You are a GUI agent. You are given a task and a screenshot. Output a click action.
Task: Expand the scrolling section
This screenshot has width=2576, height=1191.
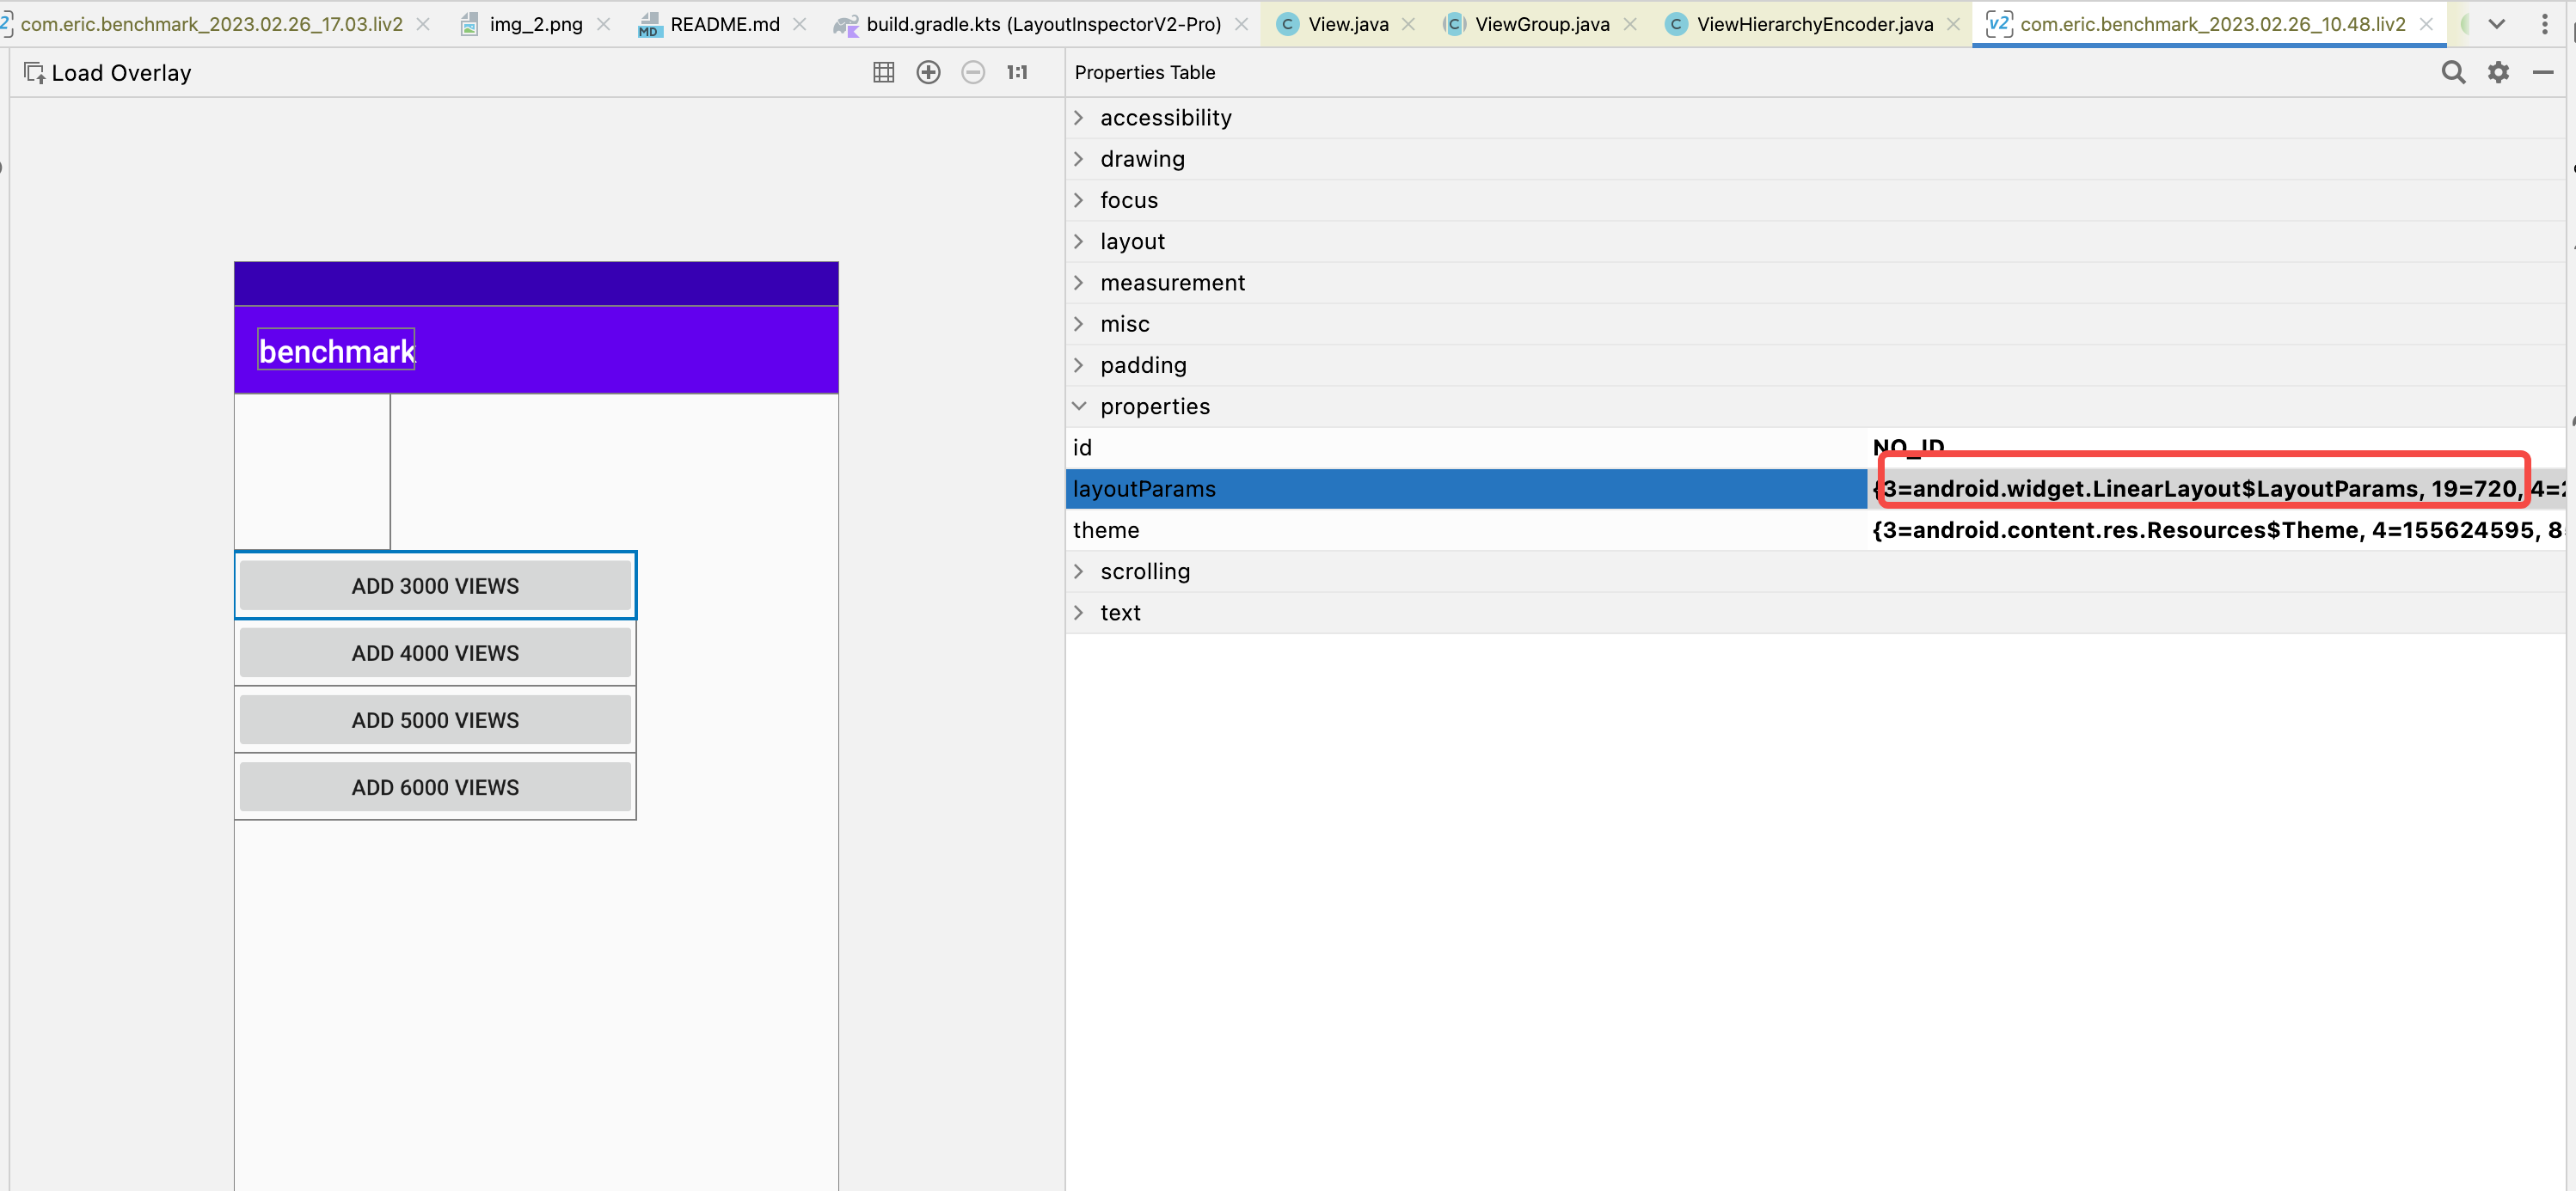point(1079,571)
